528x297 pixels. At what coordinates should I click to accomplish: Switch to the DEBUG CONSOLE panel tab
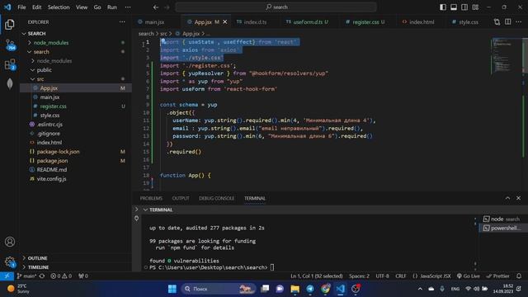pos(216,198)
